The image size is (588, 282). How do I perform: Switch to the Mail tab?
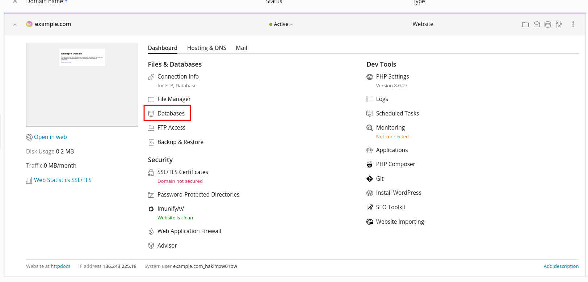coord(241,48)
